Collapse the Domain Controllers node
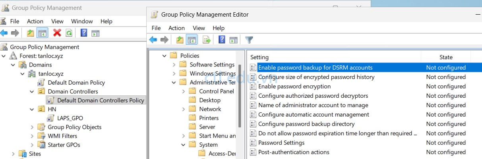The image size is (482, 159). click(x=33, y=91)
